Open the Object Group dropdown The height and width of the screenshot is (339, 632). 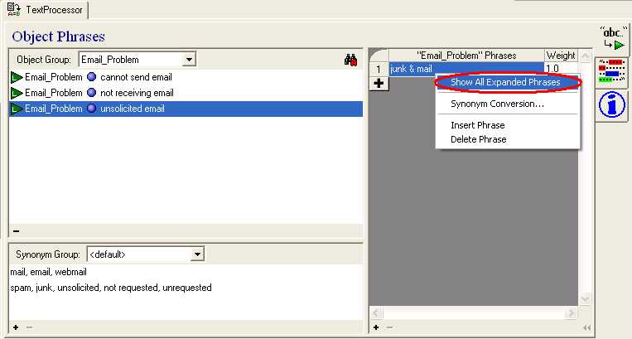pyautogui.click(x=190, y=60)
